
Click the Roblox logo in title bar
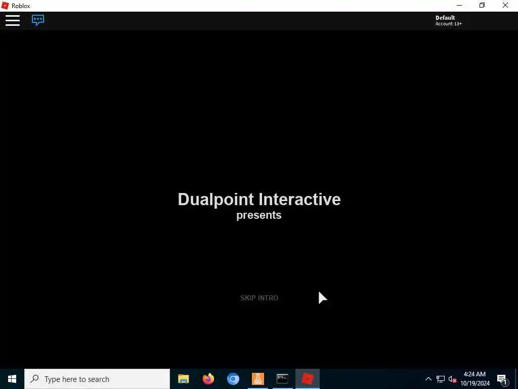click(5, 6)
